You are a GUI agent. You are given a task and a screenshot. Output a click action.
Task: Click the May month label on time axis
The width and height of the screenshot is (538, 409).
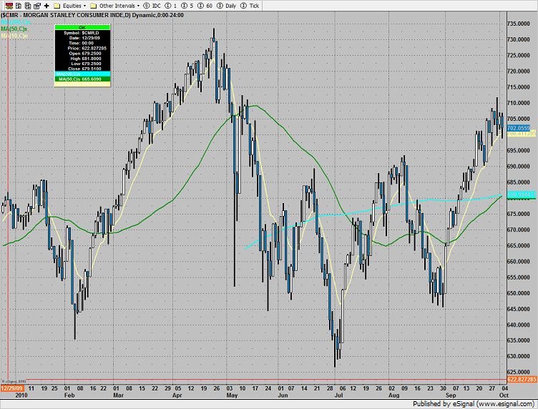pos(232,395)
